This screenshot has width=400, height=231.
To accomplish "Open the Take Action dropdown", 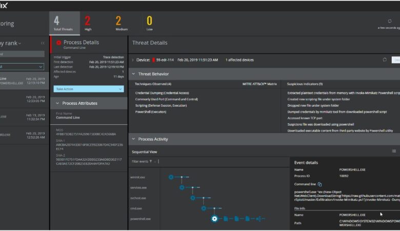I will click(x=88, y=89).
